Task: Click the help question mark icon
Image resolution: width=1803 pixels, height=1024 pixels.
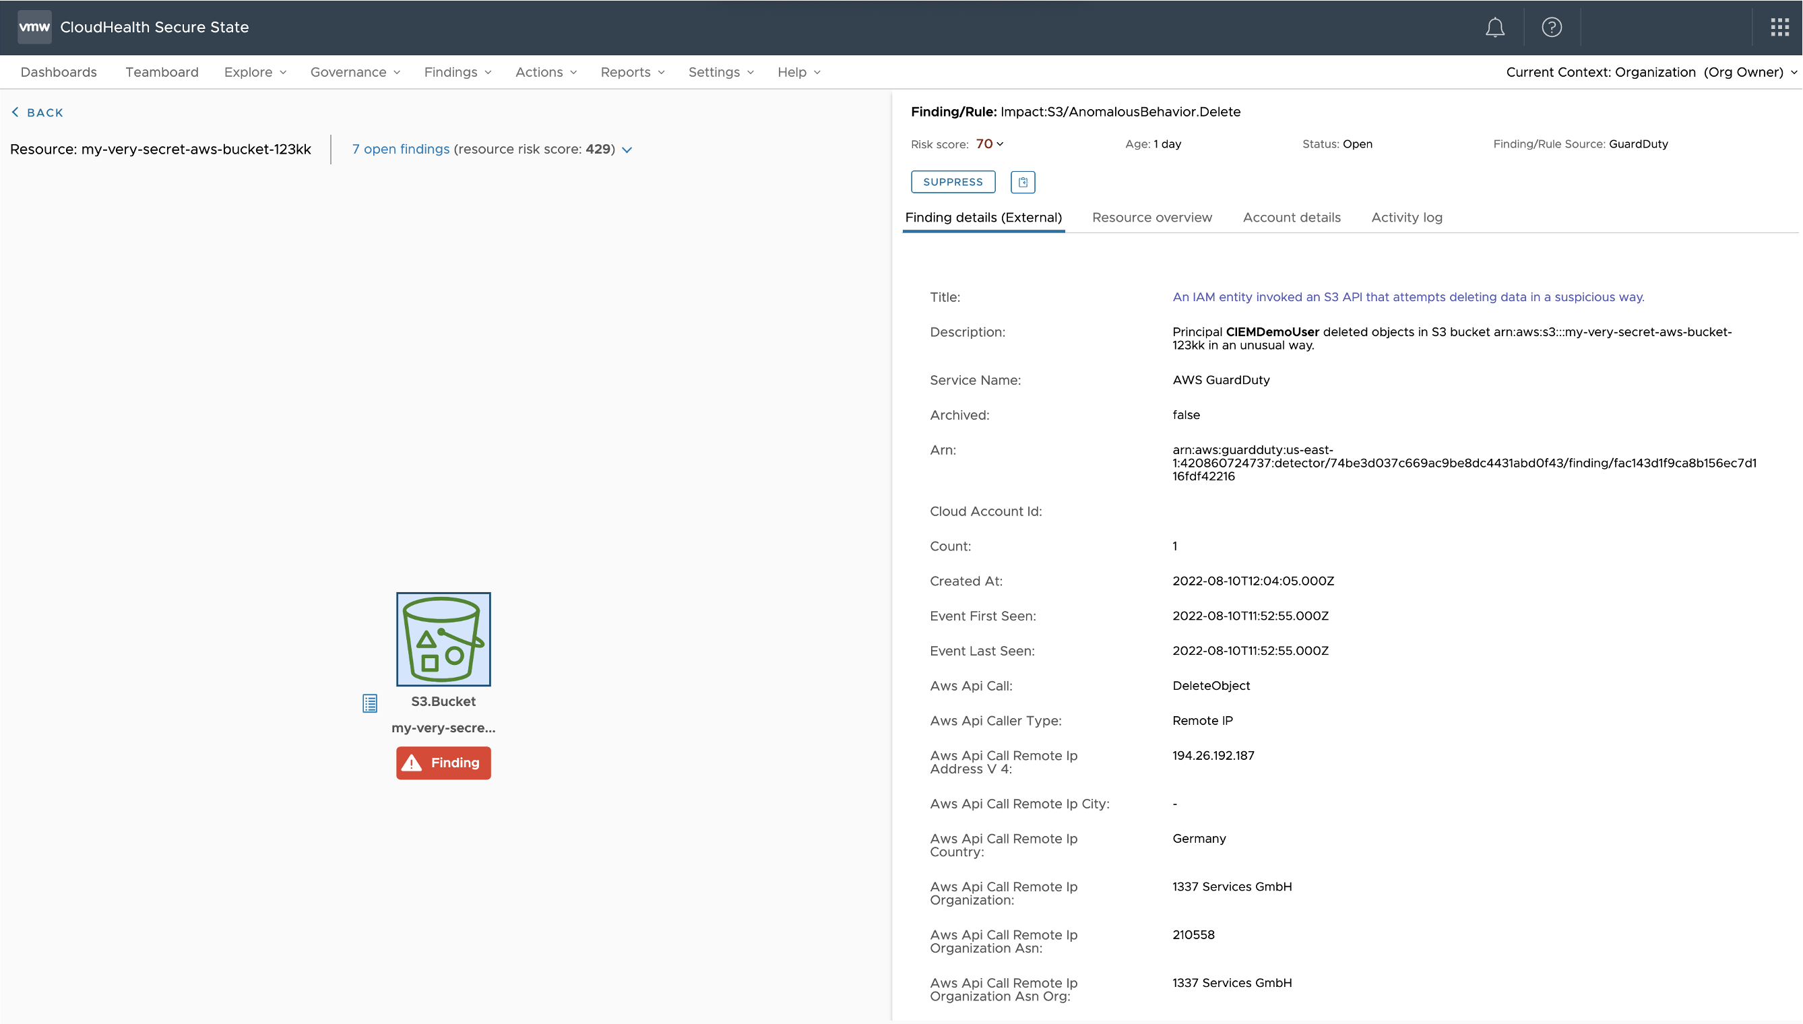Action: pos(1551,28)
